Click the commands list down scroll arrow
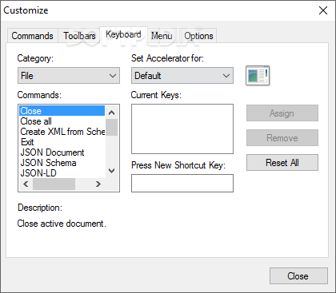The image size is (336, 293). (x=112, y=171)
